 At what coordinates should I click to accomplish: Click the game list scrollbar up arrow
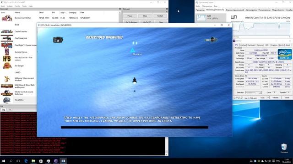[x=120, y=12]
